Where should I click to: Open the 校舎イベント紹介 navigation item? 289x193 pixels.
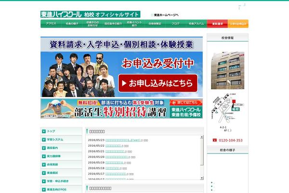click(134, 24)
